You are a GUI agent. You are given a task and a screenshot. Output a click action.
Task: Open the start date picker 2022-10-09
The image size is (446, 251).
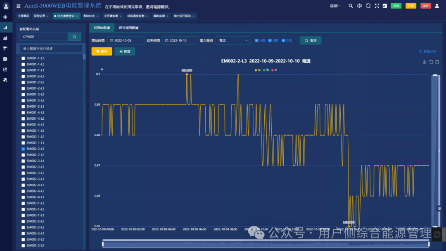pyautogui.click(x=126, y=40)
